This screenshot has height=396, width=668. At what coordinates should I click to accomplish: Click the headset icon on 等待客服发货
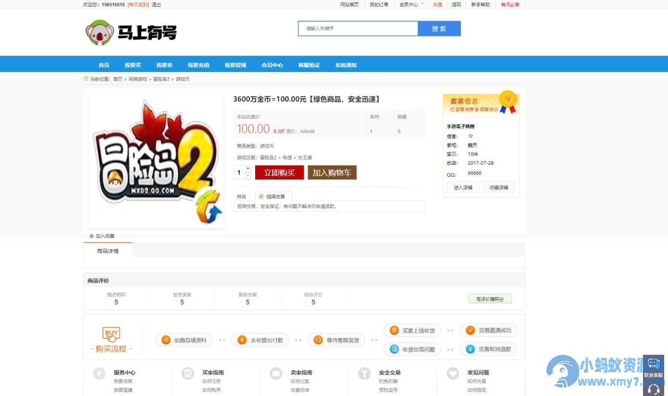point(318,340)
